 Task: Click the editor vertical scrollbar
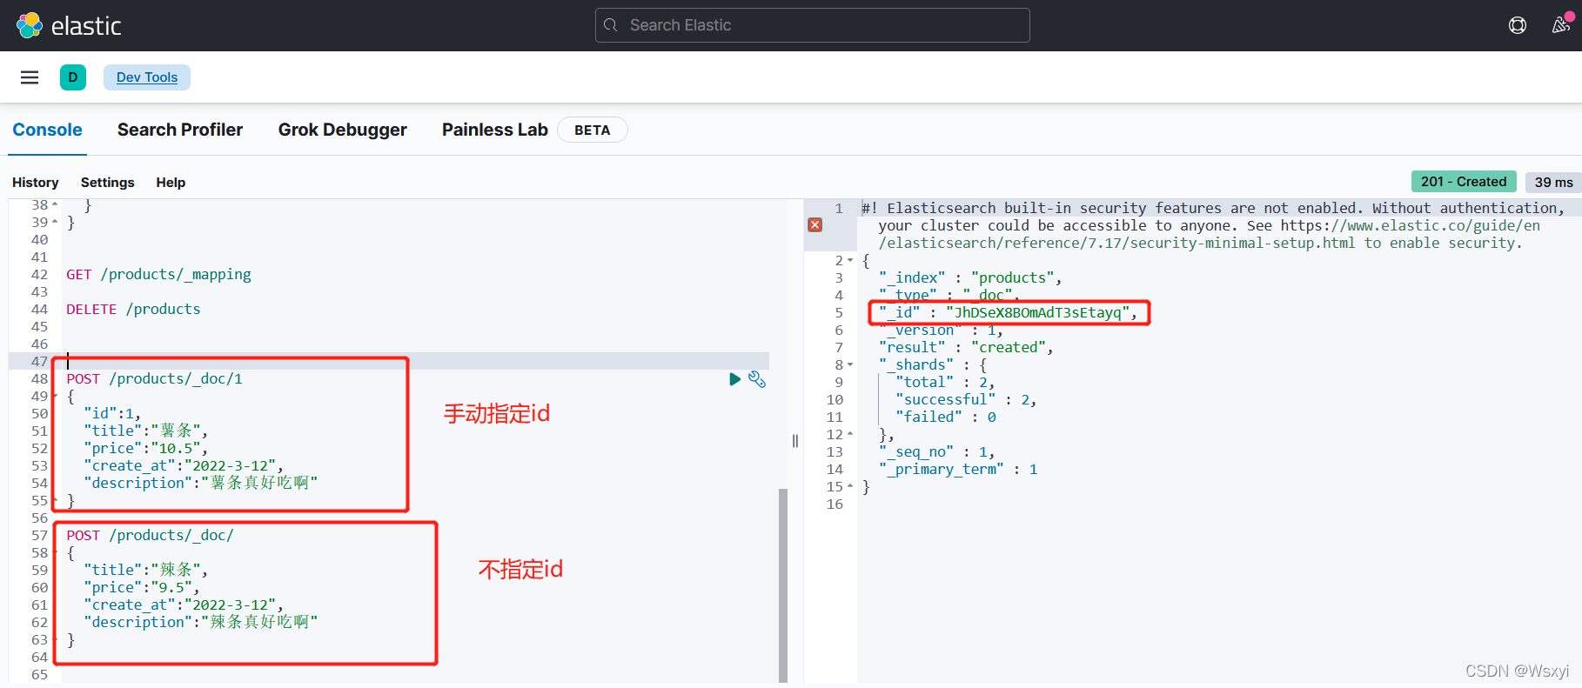pyautogui.click(x=783, y=585)
